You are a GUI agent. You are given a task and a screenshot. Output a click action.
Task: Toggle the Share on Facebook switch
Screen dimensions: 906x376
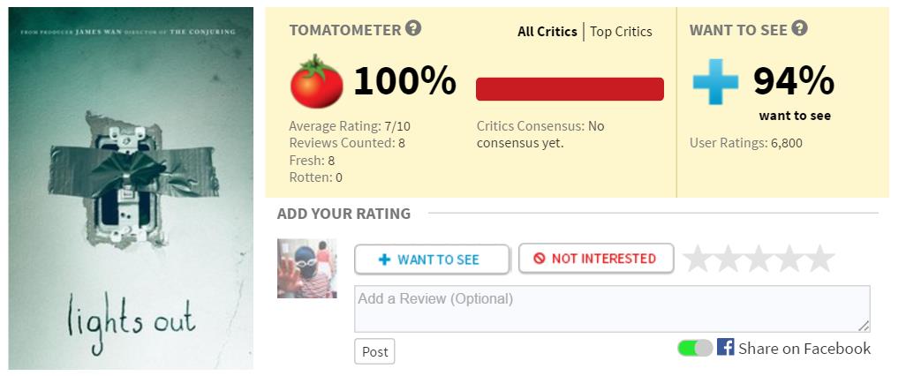(695, 348)
